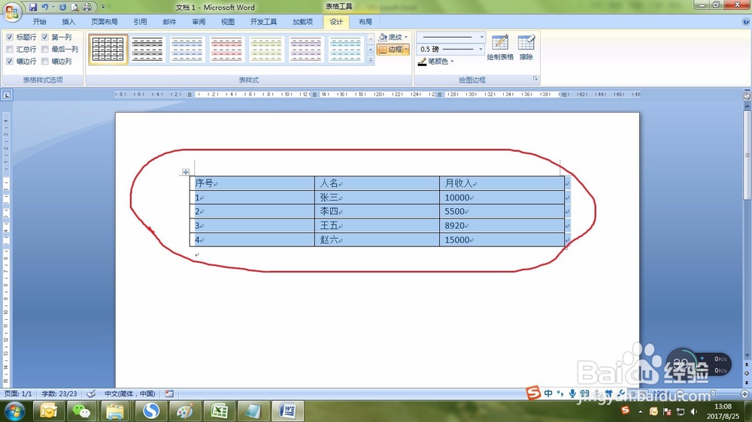Open the 引用 tab
Viewport: 752px width, 422px height.
(140, 22)
